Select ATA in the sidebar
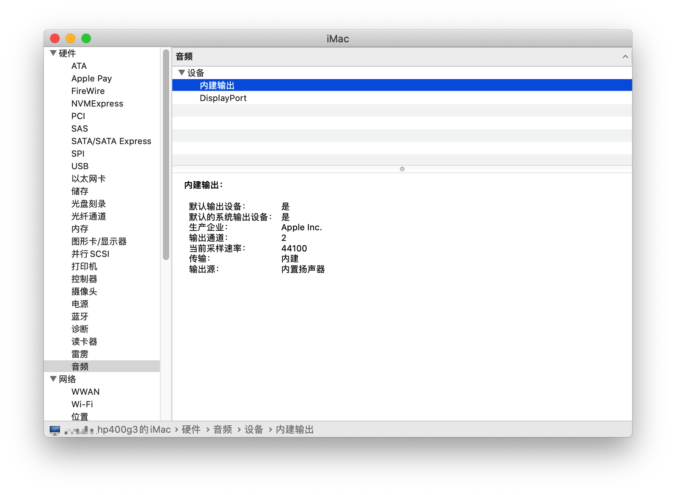Viewport: 676px width, 495px height. [79, 66]
